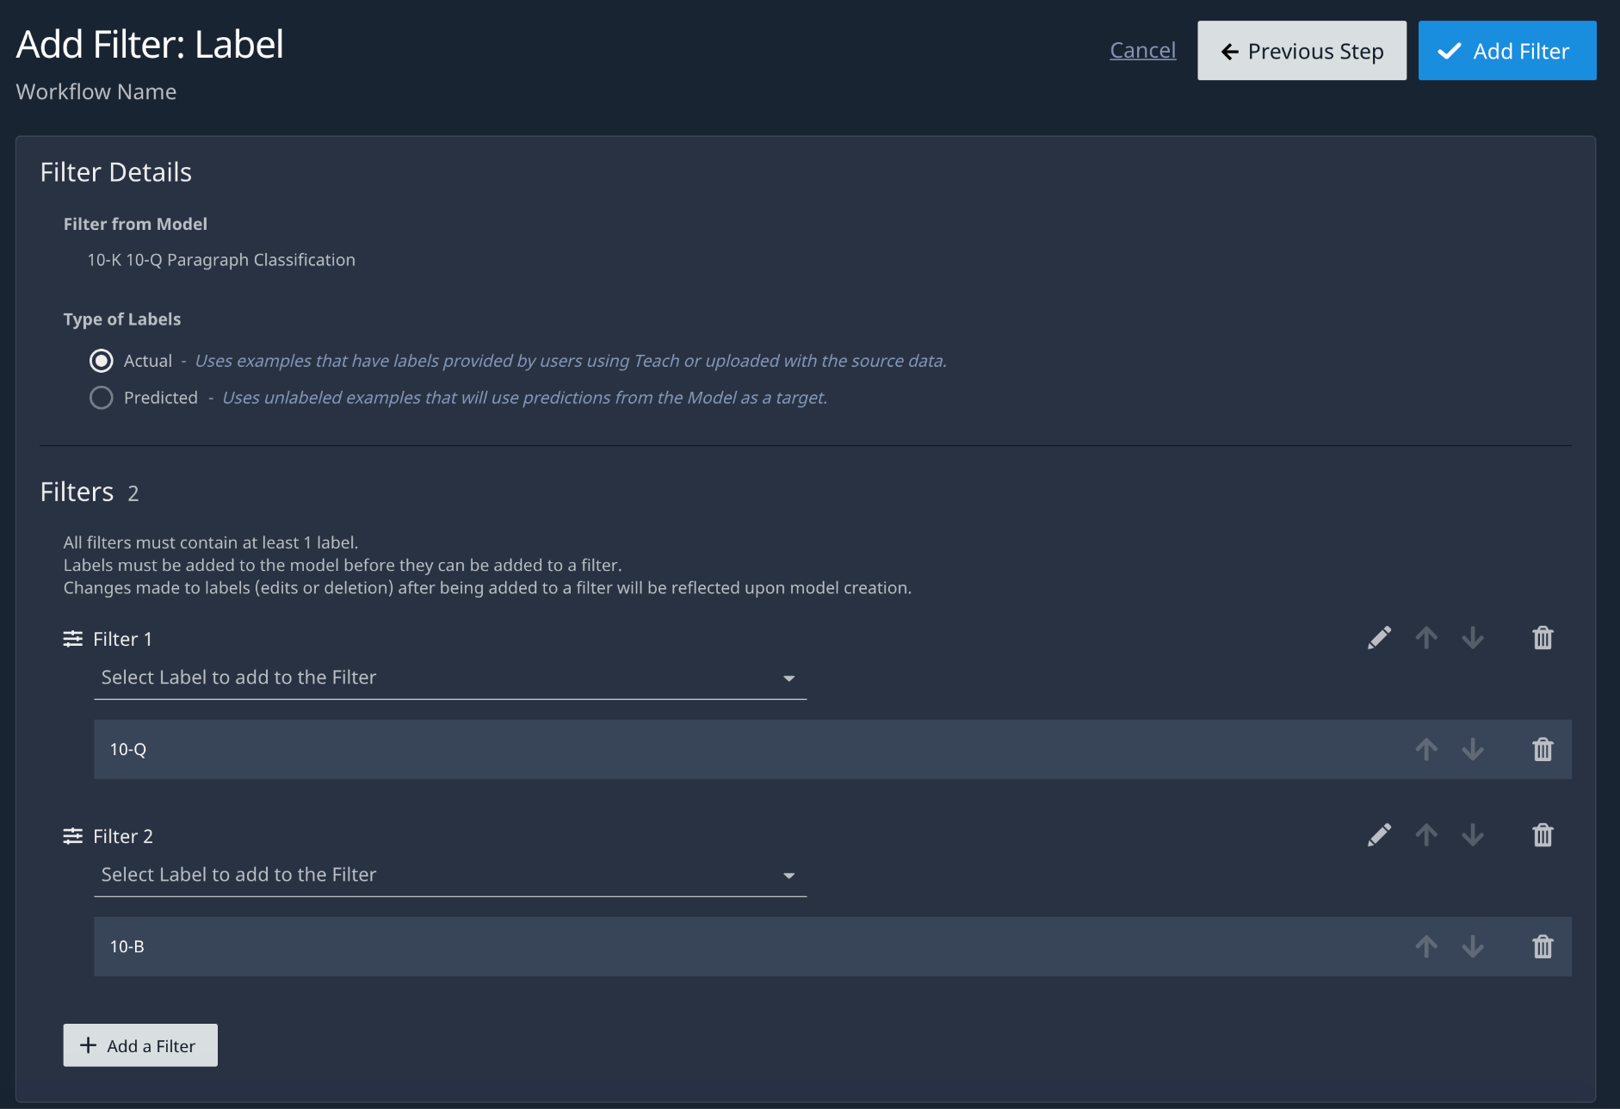The image size is (1620, 1109).
Task: Cancel adding the label filter
Action: pos(1142,51)
